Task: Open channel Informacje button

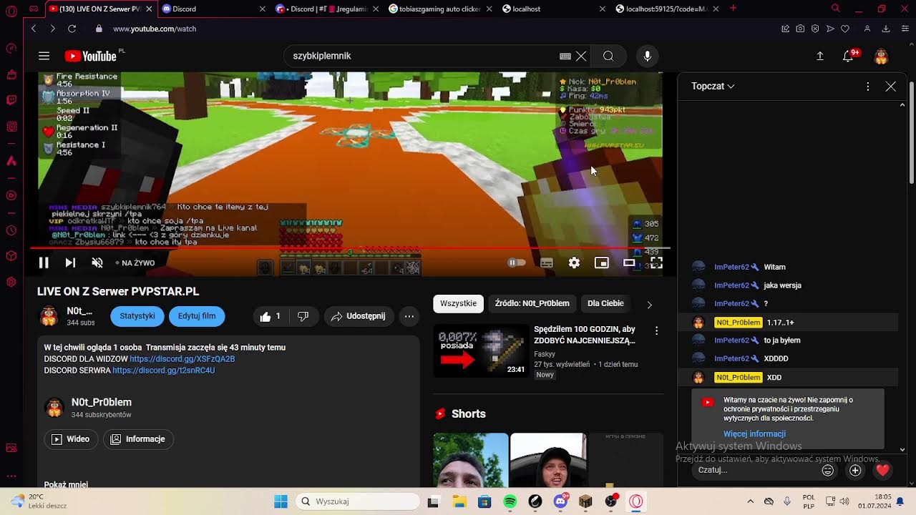Action: click(x=138, y=439)
